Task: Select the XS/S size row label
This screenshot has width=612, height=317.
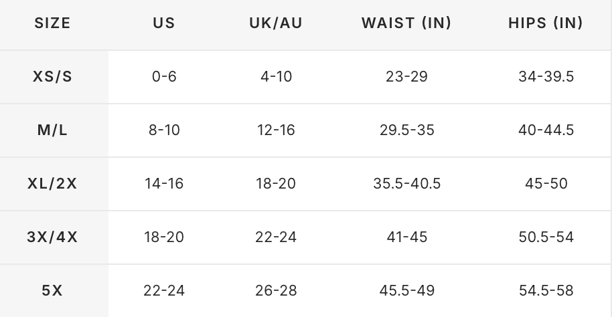Action: tap(52, 76)
